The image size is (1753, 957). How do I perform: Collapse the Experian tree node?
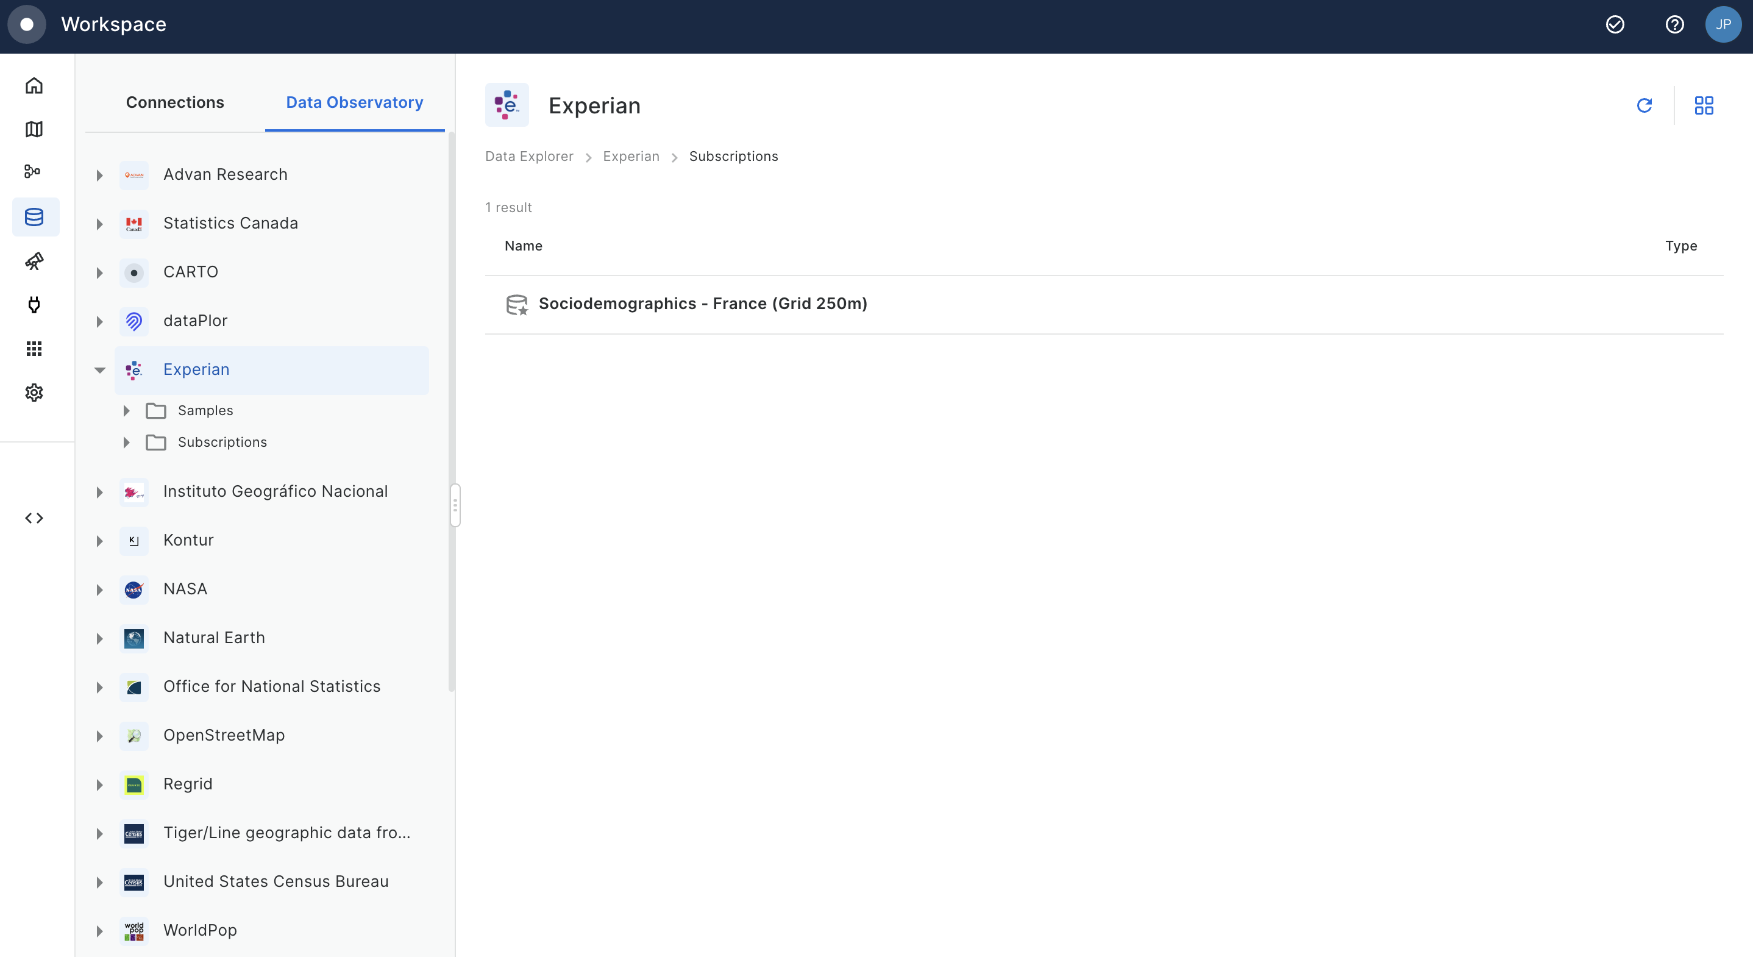tap(100, 370)
